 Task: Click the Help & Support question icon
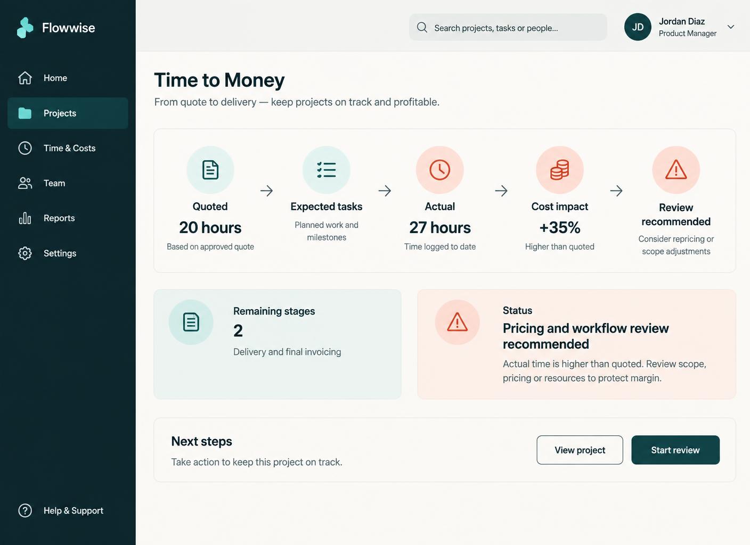(25, 510)
